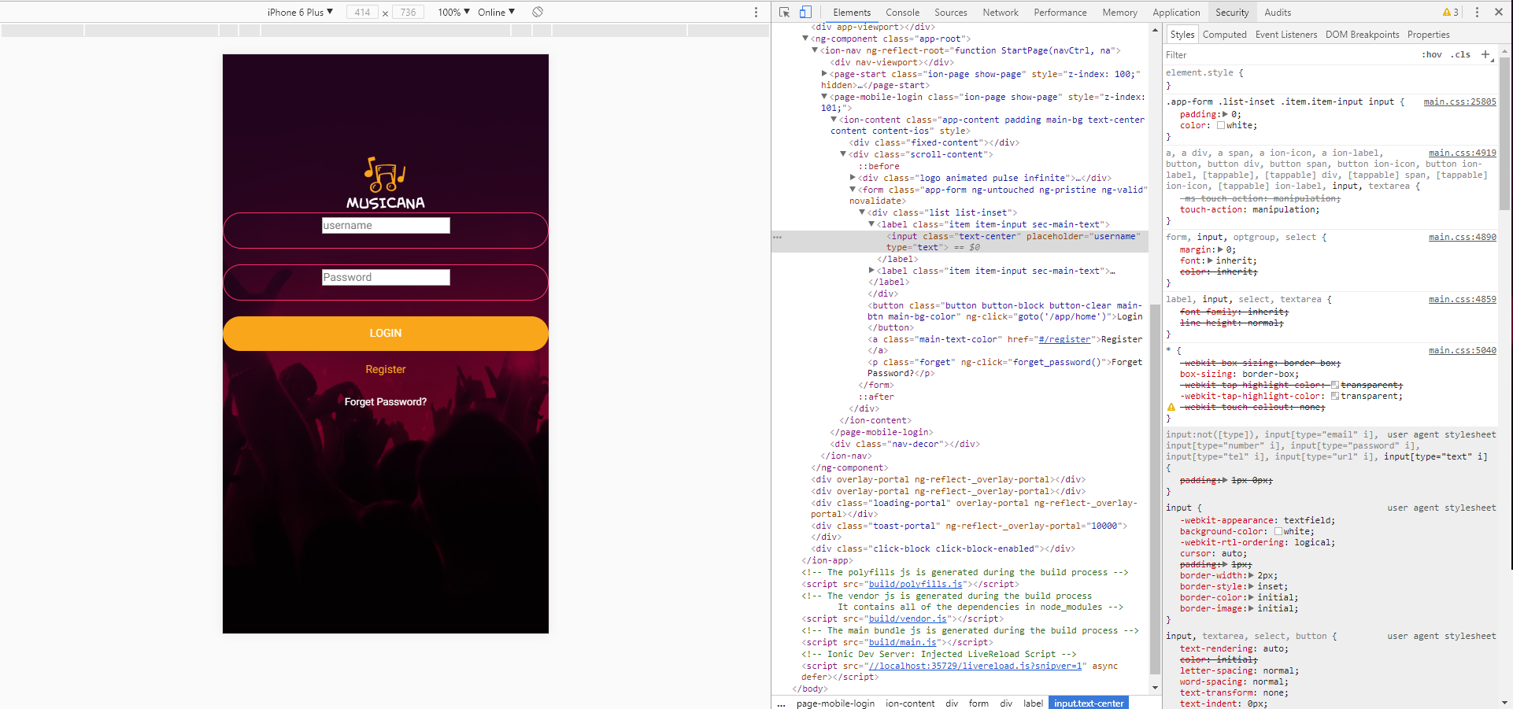Show the DOM Breakpoints pane

(1362, 35)
